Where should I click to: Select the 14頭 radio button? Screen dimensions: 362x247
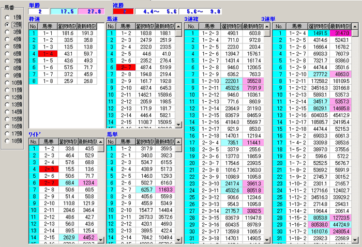(7, 112)
